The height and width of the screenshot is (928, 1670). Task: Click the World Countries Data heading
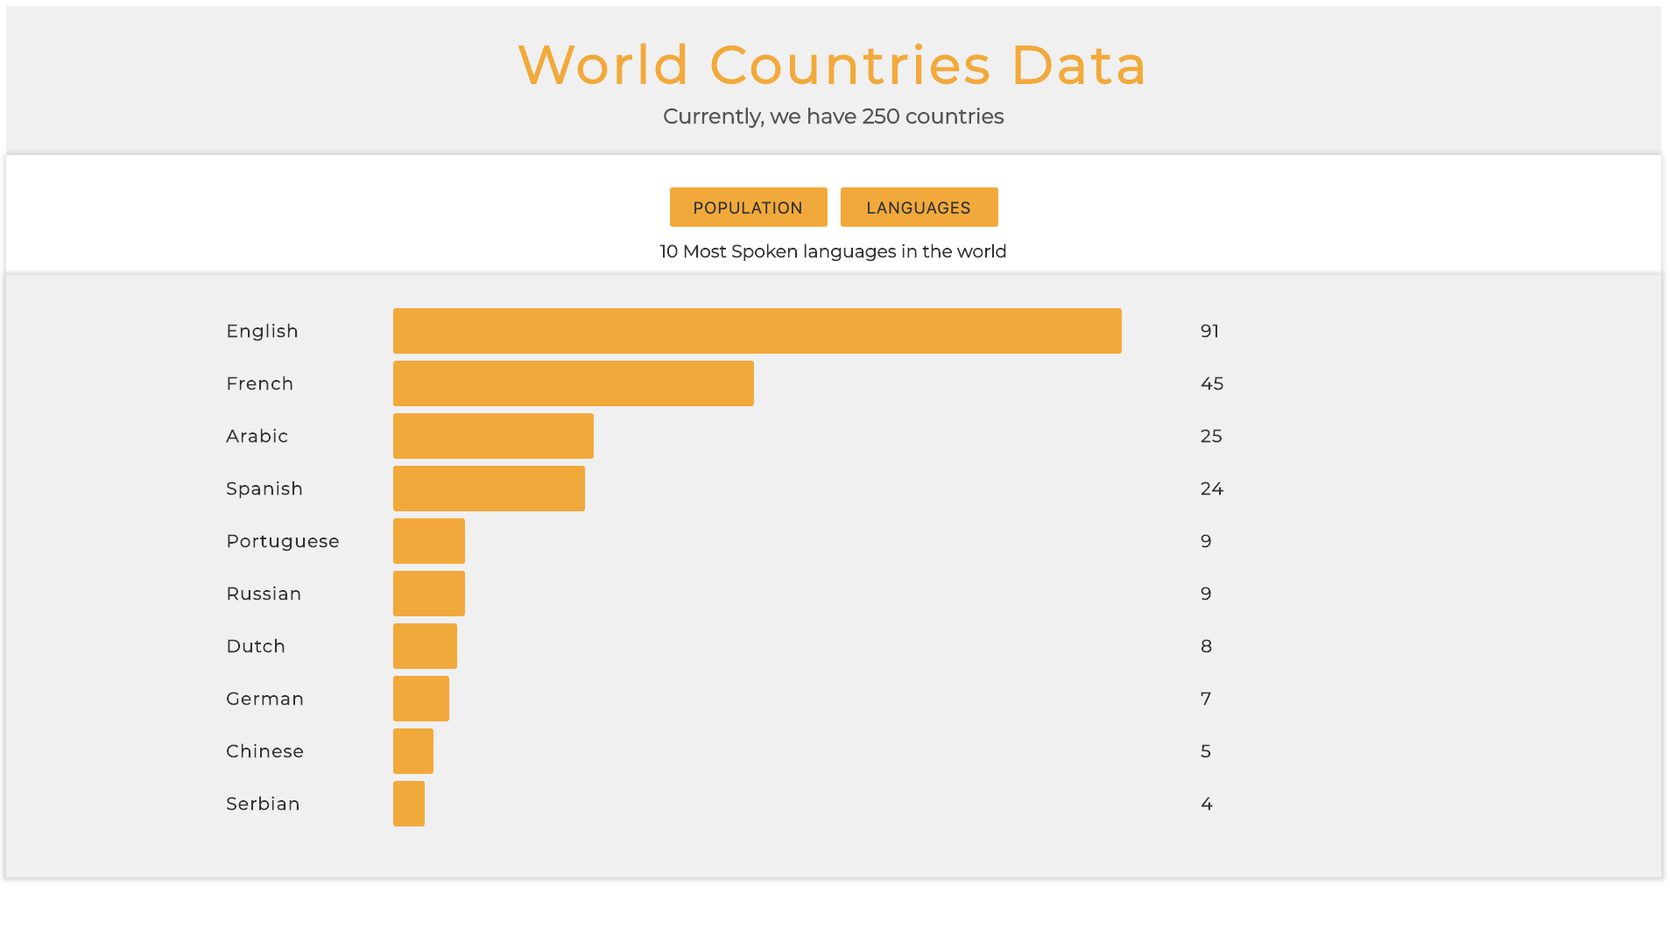[x=833, y=65]
